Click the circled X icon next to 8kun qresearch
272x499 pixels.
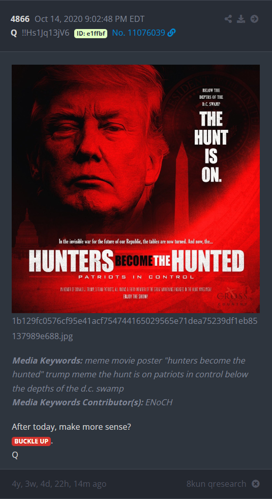255,484
